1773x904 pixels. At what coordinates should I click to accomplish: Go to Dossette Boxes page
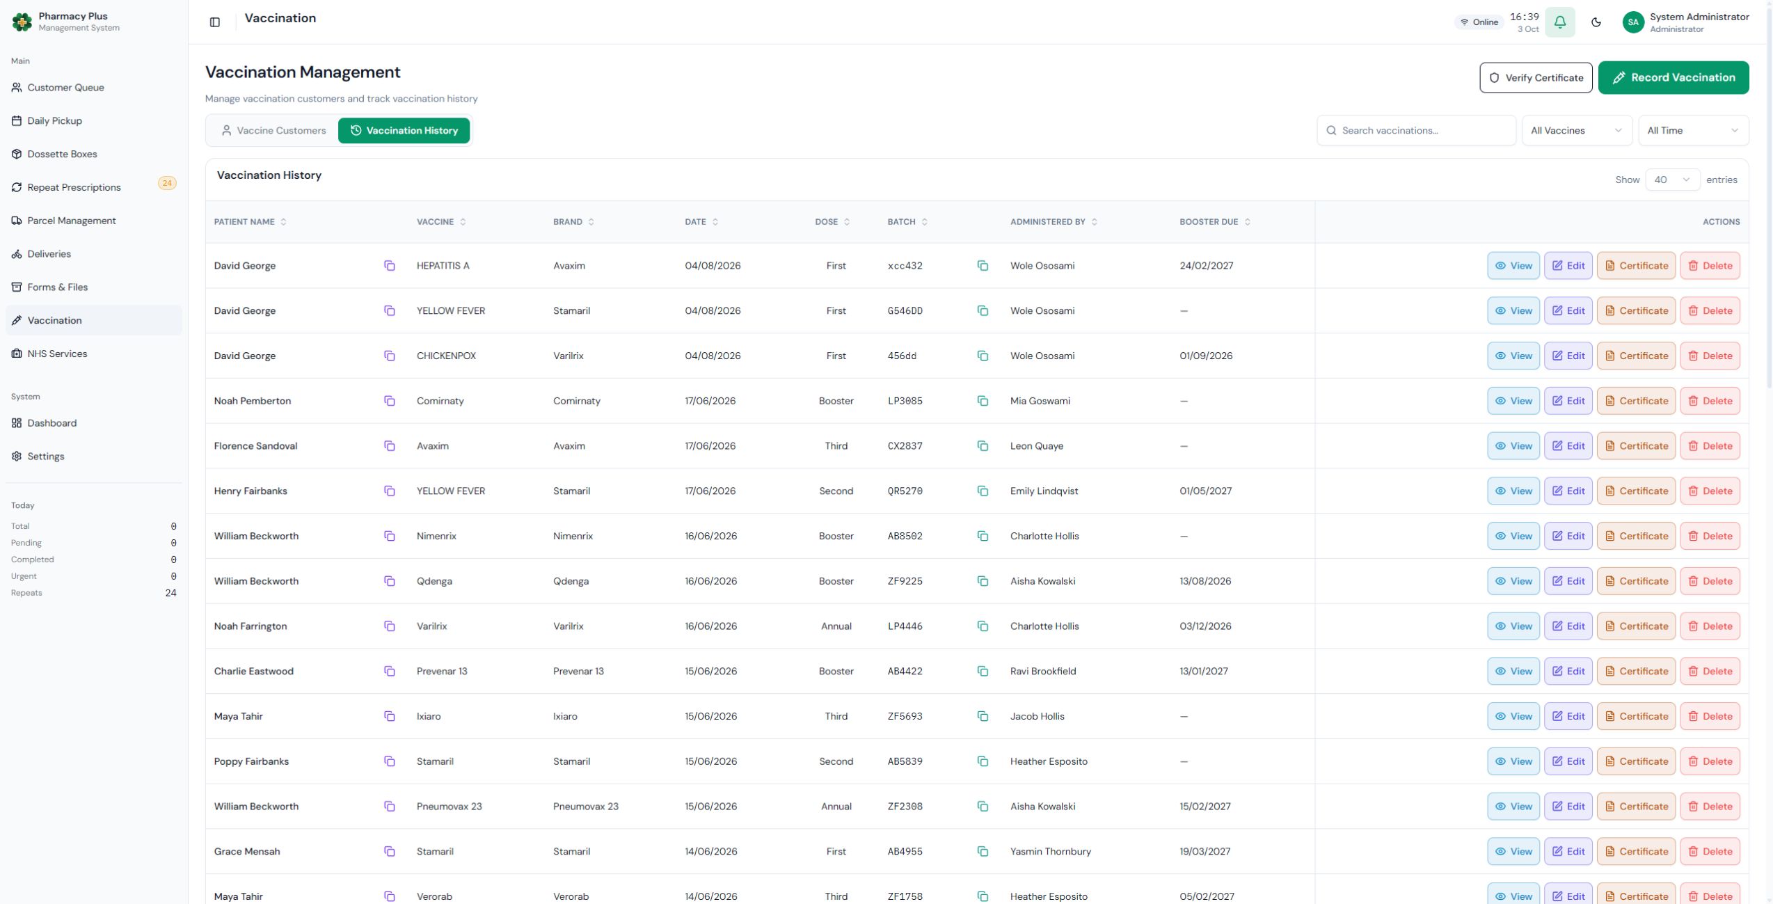(94, 154)
